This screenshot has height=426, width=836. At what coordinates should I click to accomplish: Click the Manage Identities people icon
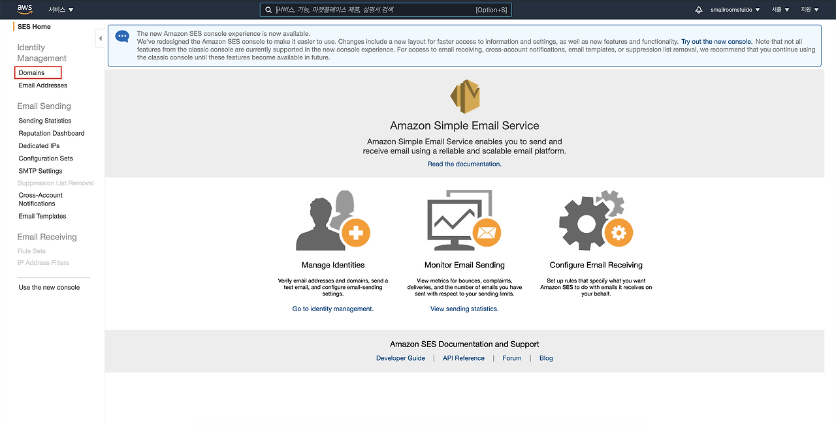(x=333, y=220)
